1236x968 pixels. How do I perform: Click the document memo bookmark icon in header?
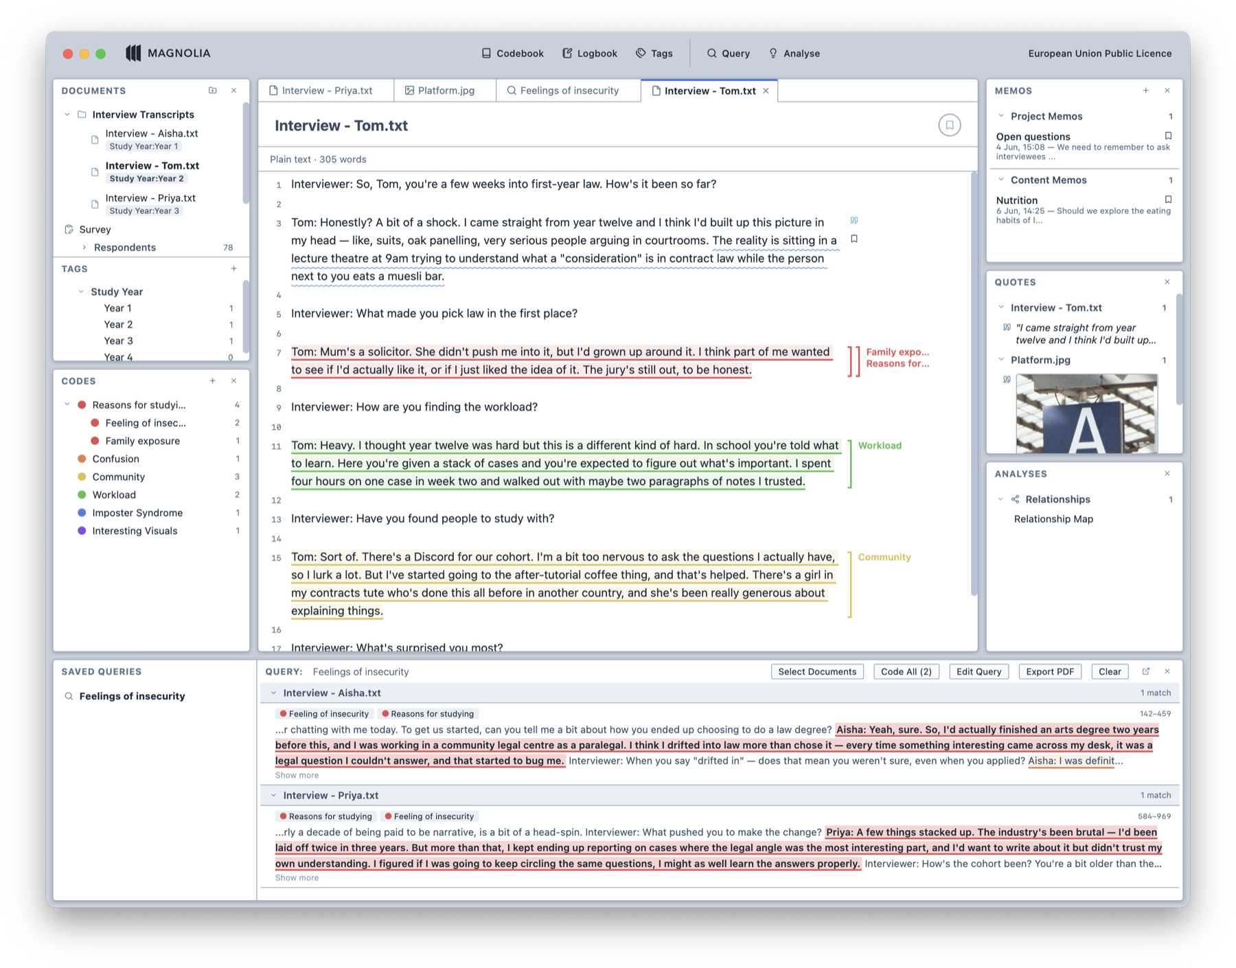coord(950,125)
